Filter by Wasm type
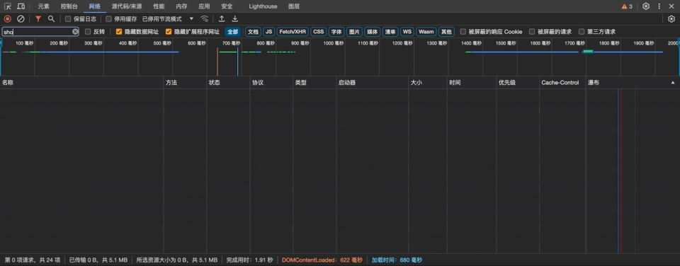Image resolution: width=680 pixels, height=266 pixels. pyautogui.click(x=426, y=32)
